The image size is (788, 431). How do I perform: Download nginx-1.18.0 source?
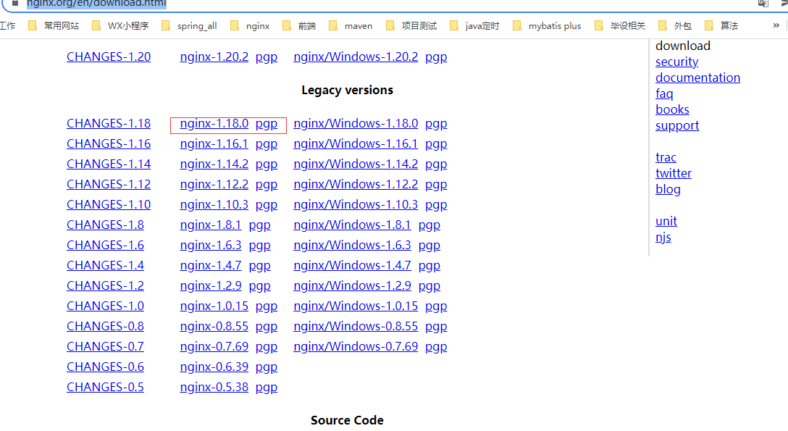[x=214, y=124]
